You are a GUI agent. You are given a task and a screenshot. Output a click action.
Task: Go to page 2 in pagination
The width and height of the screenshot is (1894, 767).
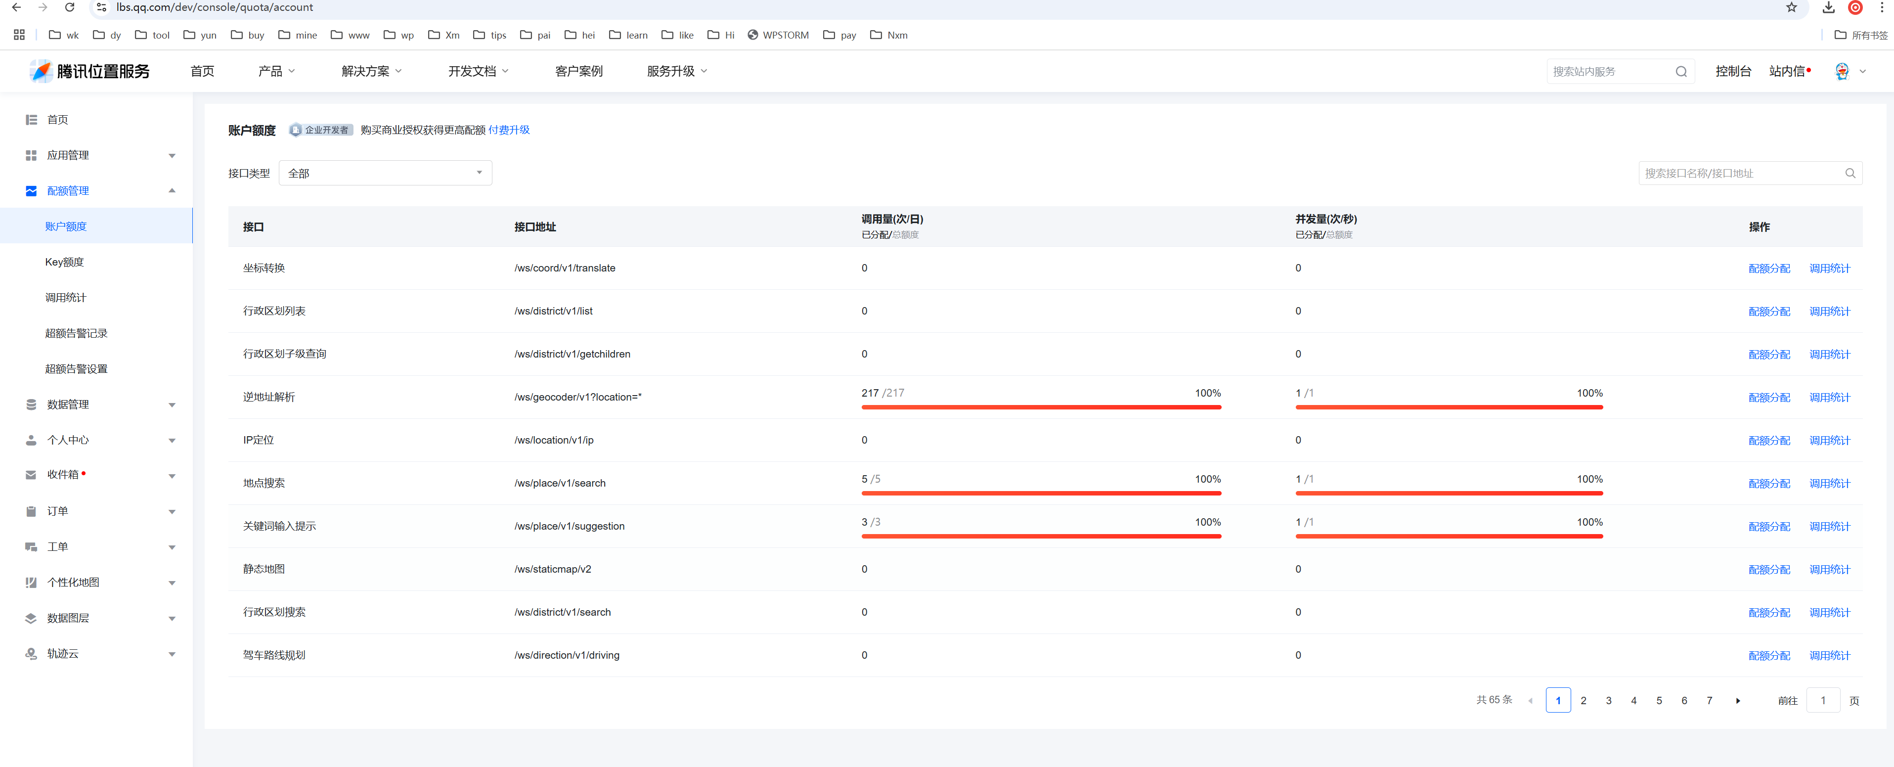[x=1583, y=701]
